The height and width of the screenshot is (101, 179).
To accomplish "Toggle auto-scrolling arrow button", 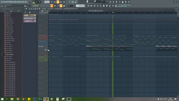I will pyautogui.click(x=55, y=6).
